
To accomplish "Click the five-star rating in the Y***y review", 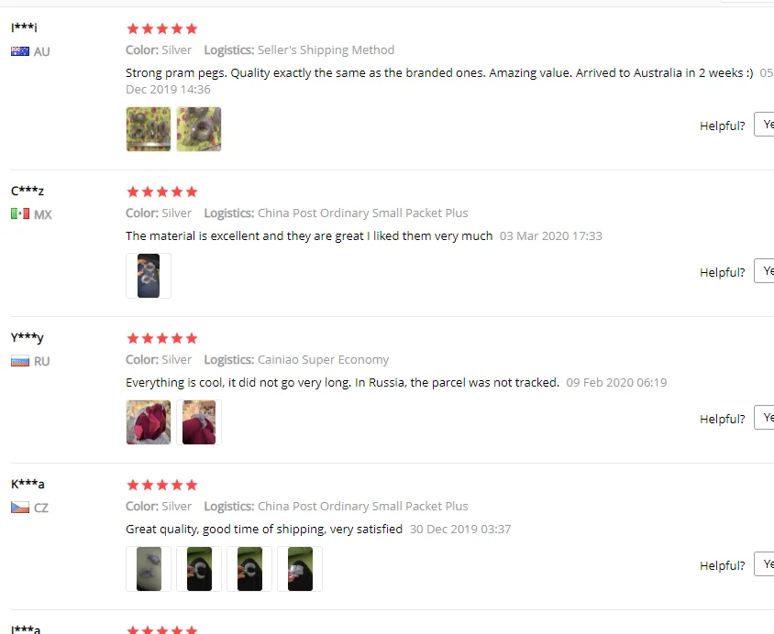I will (x=162, y=338).
